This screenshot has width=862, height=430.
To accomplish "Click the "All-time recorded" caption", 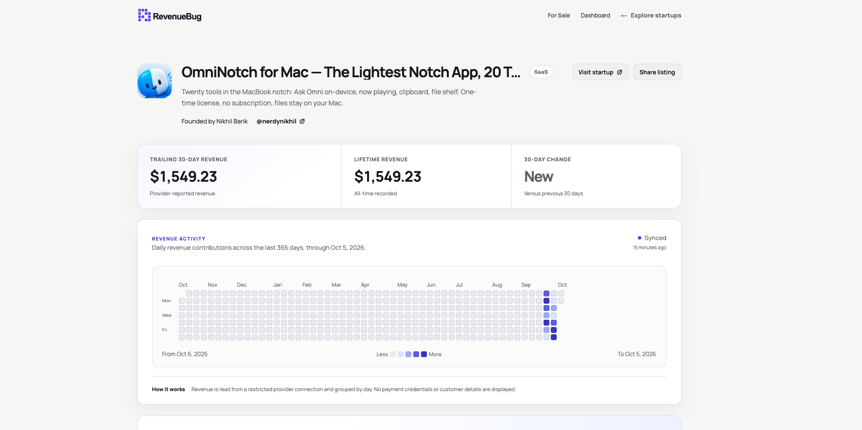I will pyautogui.click(x=375, y=194).
